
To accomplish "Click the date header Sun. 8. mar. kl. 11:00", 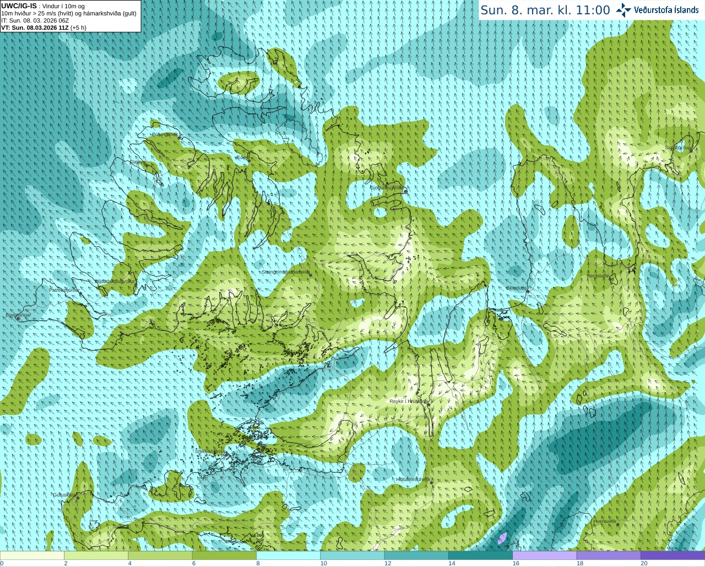I will tap(545, 10).
